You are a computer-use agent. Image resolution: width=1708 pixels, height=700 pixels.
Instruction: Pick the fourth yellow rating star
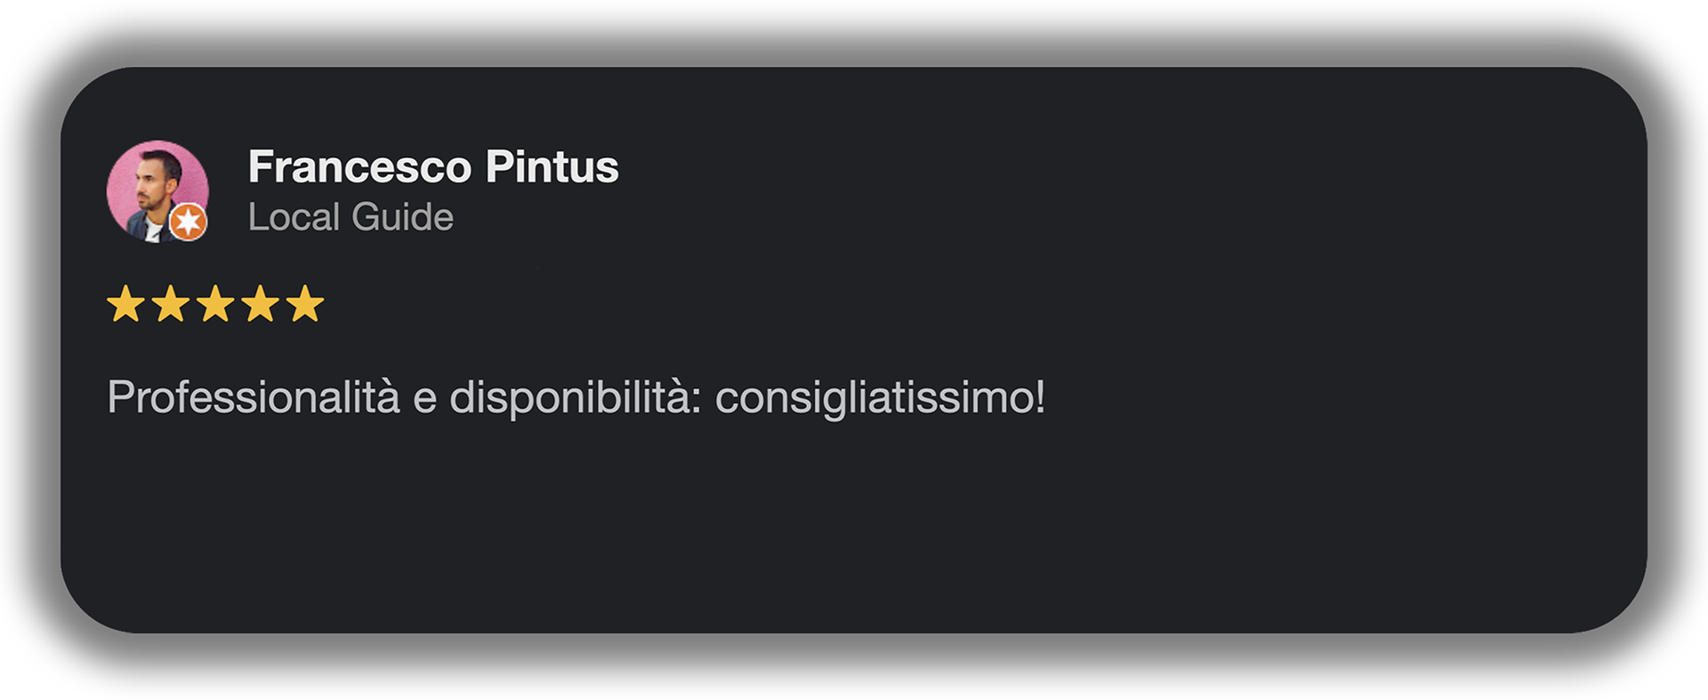click(x=261, y=304)
